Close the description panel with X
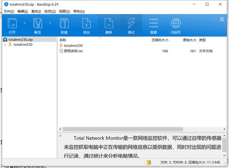This screenshot has height=168, width=229. point(60,136)
